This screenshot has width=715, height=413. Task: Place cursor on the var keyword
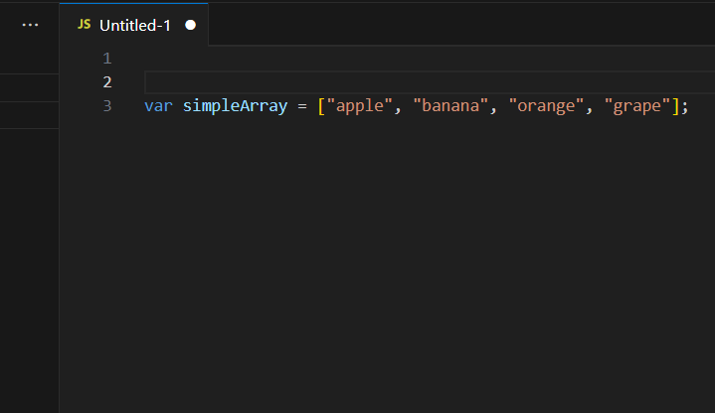pos(158,106)
